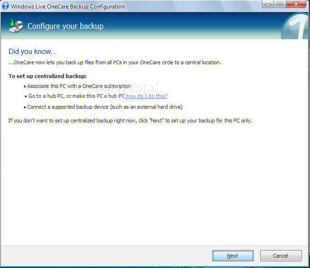Click the 'If you don't want to set up' sentence
Image resolution: width=310 pixels, height=268 pixels.
(130, 121)
